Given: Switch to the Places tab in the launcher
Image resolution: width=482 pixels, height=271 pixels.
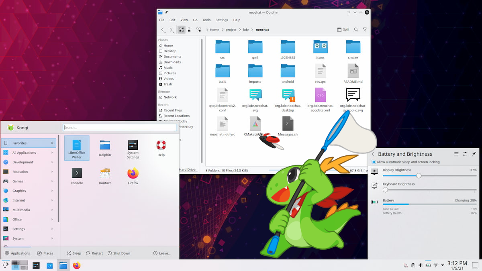Looking at the screenshot, I should point(45,253).
